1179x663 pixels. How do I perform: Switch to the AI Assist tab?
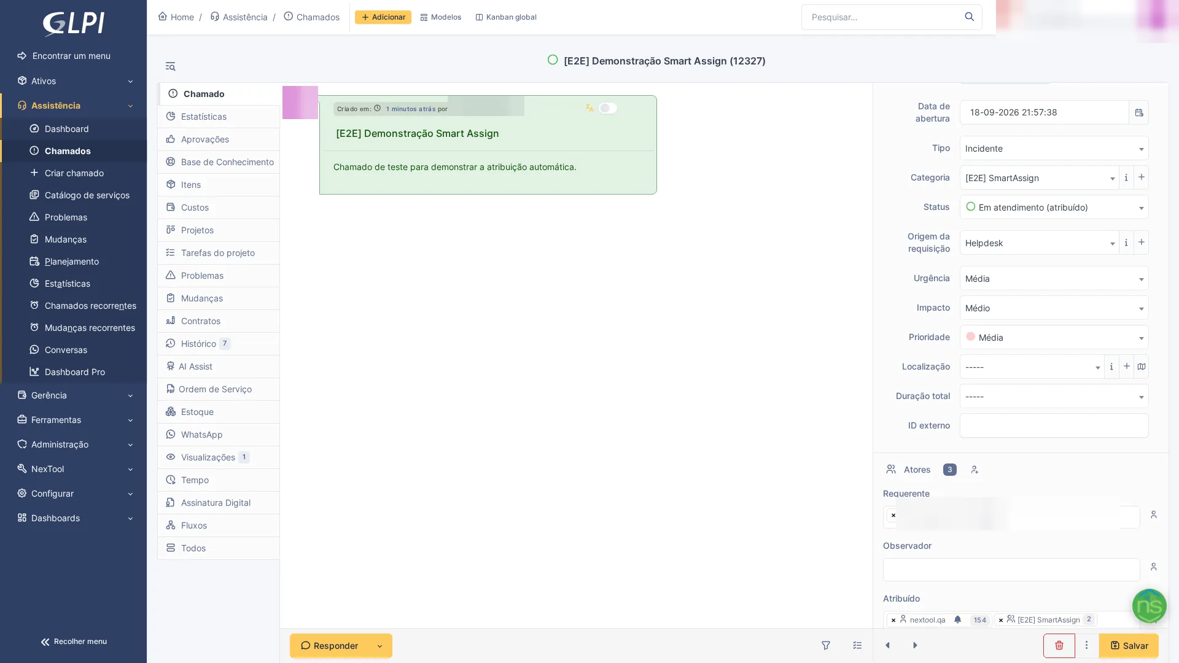[219, 366]
